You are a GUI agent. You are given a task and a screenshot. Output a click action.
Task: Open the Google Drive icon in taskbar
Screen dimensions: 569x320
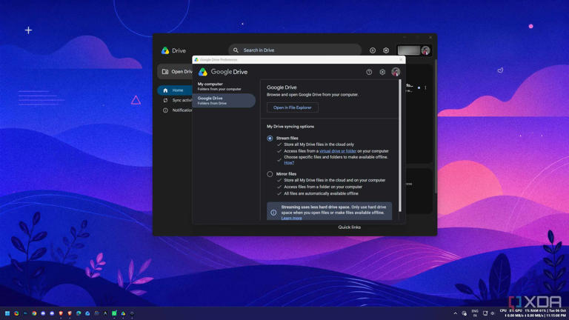coord(124,313)
